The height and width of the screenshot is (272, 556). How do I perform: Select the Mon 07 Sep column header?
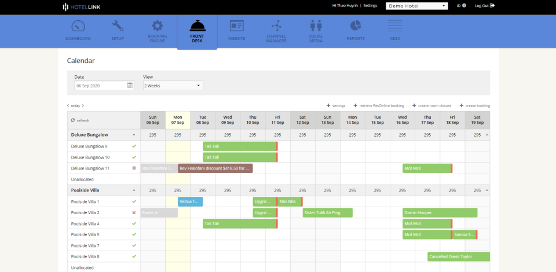point(178,120)
